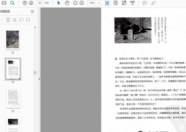Switch to fit full page view
The image size is (186, 132).
(115, 3)
